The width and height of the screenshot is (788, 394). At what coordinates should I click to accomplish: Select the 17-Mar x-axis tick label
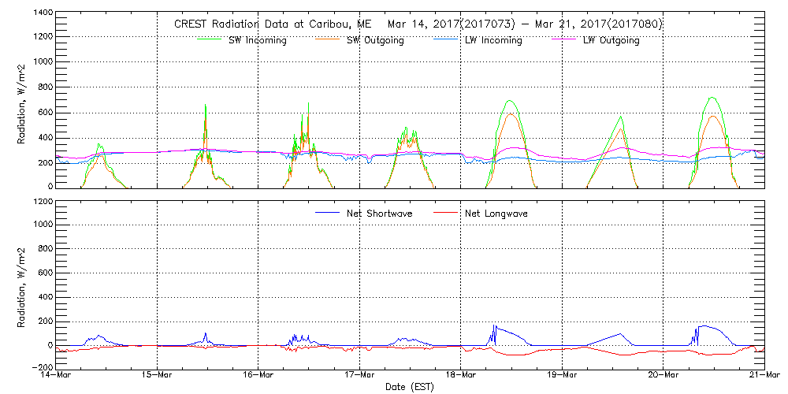359,375
